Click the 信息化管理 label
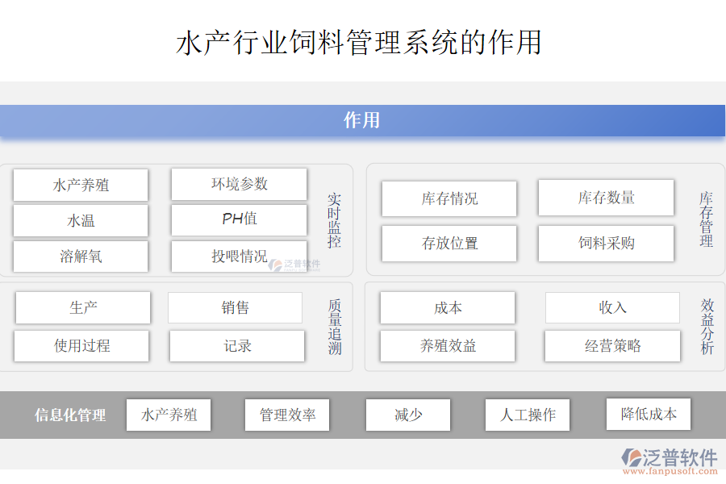The height and width of the screenshot is (484, 726). 70,415
